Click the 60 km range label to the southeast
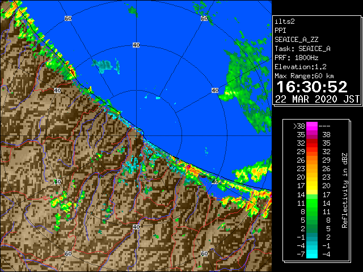The image size is (363, 272). coord(204,253)
